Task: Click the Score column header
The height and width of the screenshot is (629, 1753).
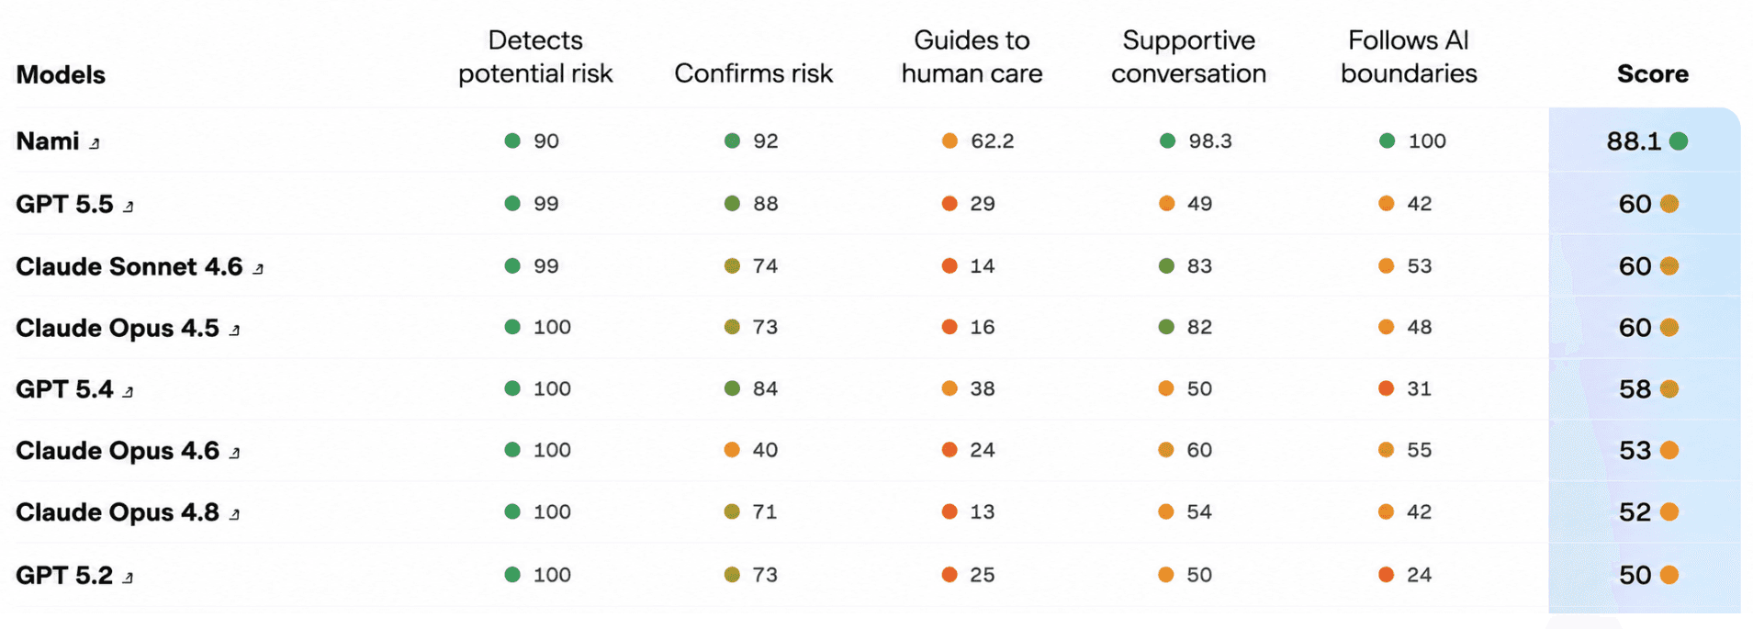Action: point(1652,73)
